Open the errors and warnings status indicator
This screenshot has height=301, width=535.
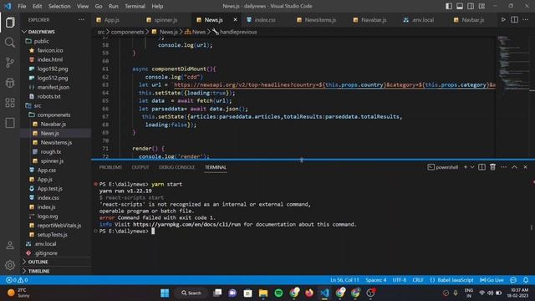tap(17, 280)
